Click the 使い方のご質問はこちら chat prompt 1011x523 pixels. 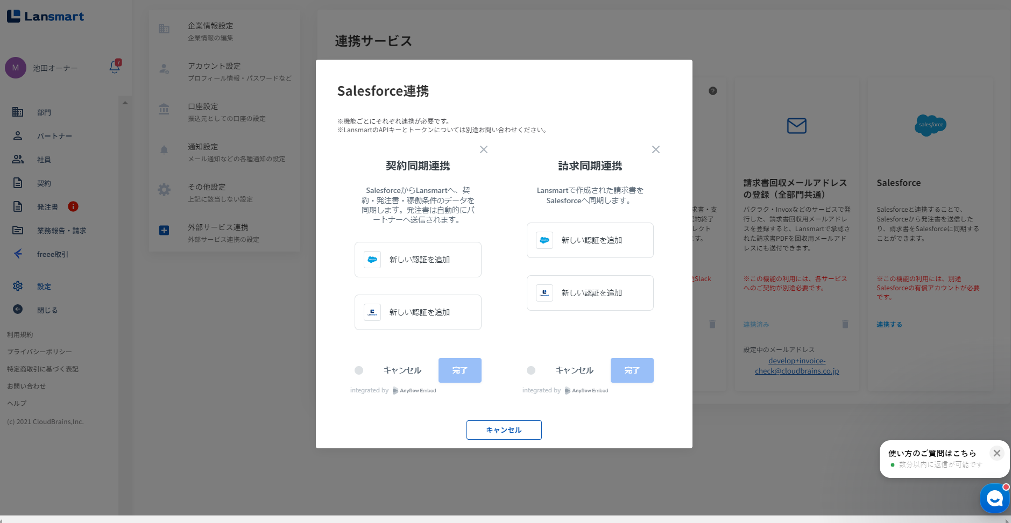[x=932, y=453]
